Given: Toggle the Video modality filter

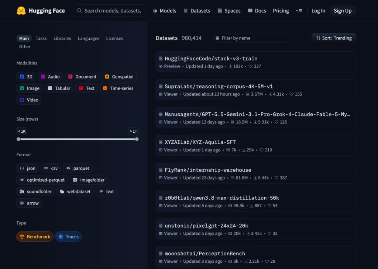Looking at the screenshot, I should point(29,100).
